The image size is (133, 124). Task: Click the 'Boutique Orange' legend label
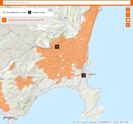pos(39,12)
